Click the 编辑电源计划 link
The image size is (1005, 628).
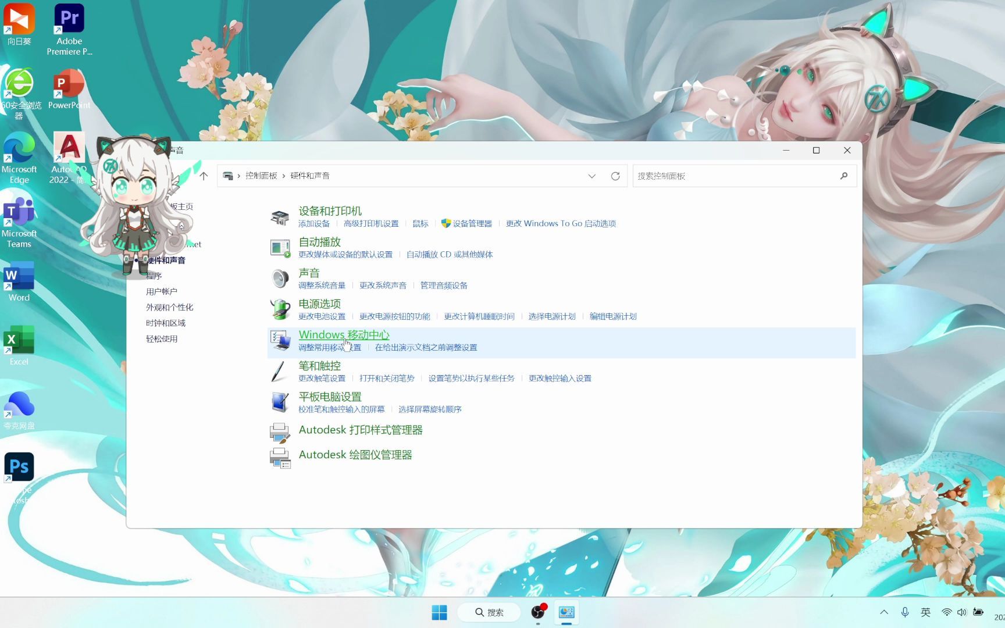point(613,316)
